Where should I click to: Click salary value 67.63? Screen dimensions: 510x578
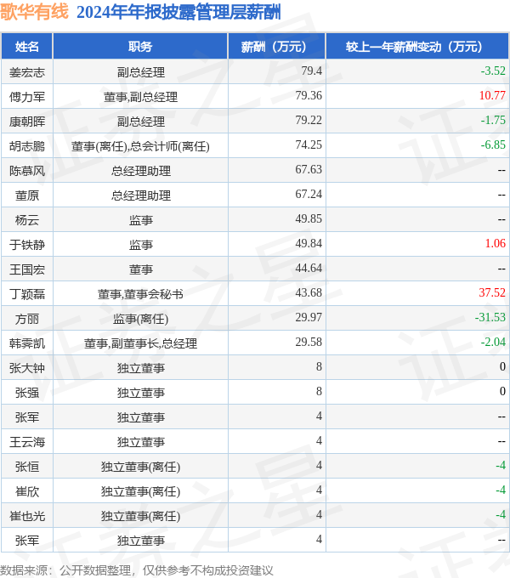point(309,169)
